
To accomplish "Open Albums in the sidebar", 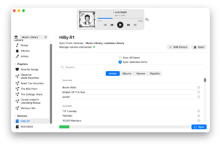I will [25, 51].
